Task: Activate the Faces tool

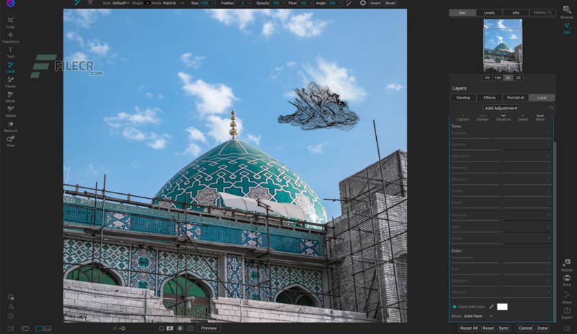Action: tap(10, 81)
